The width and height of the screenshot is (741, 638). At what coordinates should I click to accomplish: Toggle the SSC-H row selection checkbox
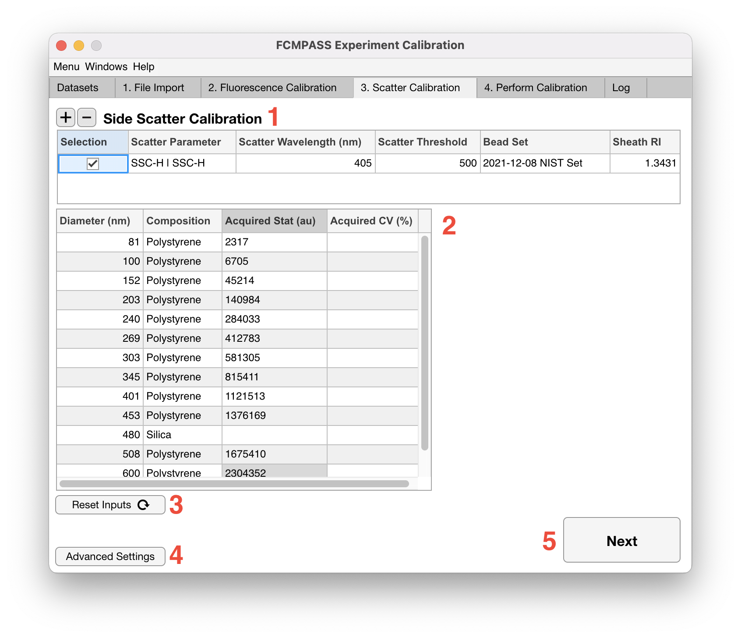(x=93, y=163)
